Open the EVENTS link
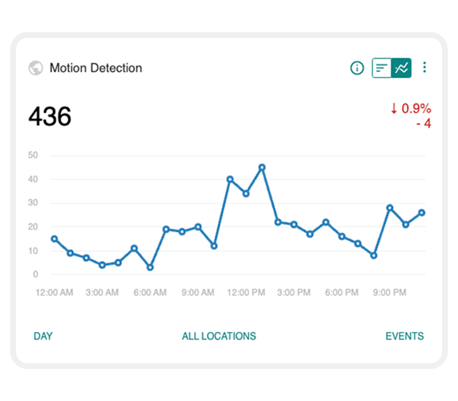 click(405, 336)
